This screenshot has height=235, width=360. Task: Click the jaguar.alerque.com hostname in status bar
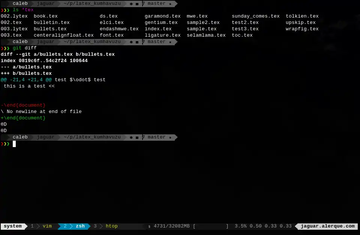(x=328, y=226)
